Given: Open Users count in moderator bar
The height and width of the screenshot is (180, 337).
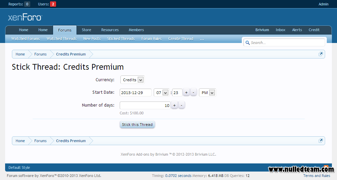Looking at the screenshot, I should click(x=47, y=4).
